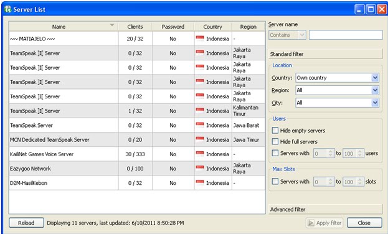
Task: Enable Hide empty servers checkbox
Action: [275, 130]
